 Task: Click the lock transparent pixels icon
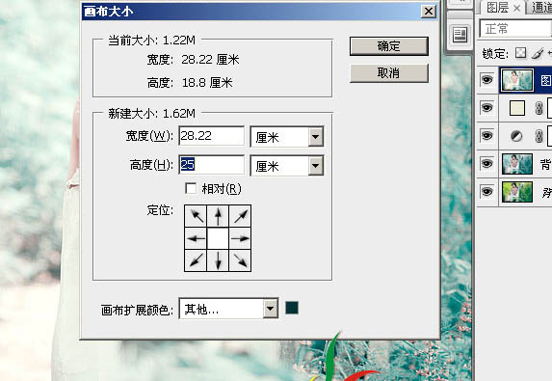520,53
